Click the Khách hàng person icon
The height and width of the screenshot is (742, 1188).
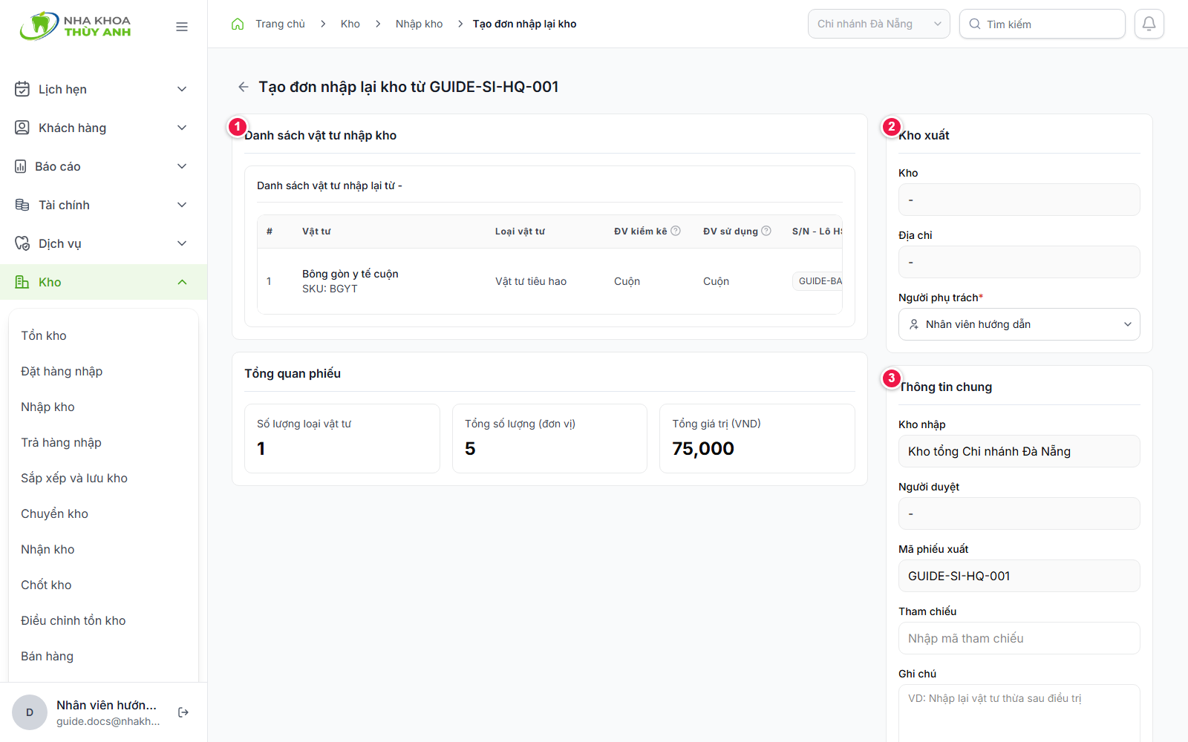point(22,128)
